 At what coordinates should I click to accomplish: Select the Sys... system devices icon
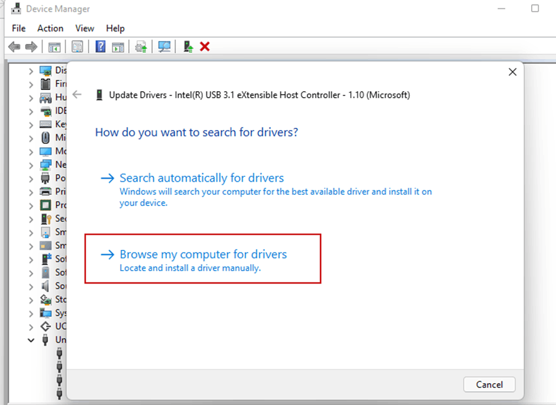point(46,313)
